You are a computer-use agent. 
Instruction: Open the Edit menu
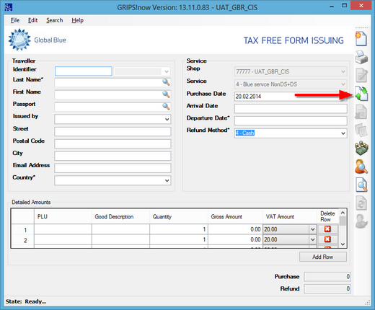pos(32,20)
